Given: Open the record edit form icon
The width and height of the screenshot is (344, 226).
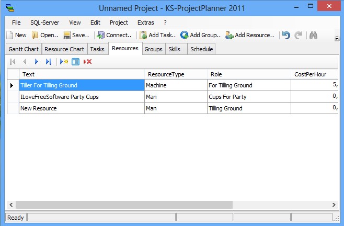Looking at the screenshot, I should [75, 62].
